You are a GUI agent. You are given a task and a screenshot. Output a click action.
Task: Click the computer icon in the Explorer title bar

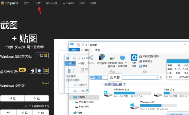coord(72,45)
